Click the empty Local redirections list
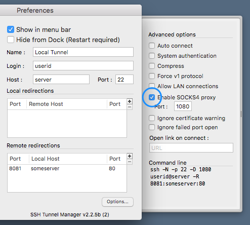Screen dimensions: 250x225 67,124
